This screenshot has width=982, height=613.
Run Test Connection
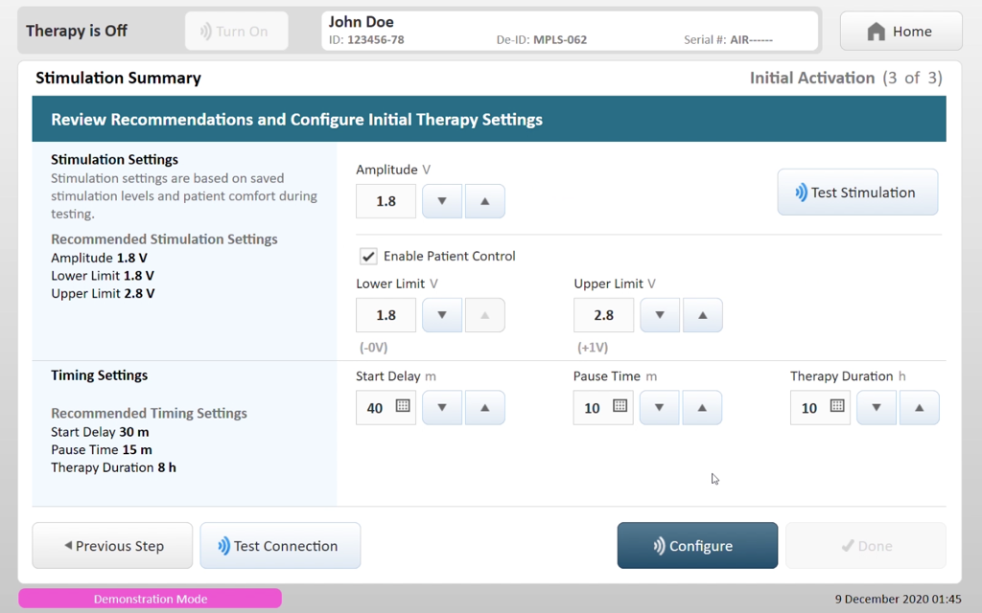(x=280, y=546)
